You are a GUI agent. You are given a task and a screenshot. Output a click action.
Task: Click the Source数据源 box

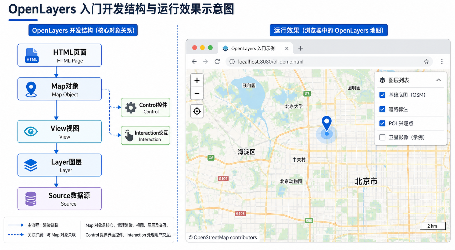tap(59, 199)
